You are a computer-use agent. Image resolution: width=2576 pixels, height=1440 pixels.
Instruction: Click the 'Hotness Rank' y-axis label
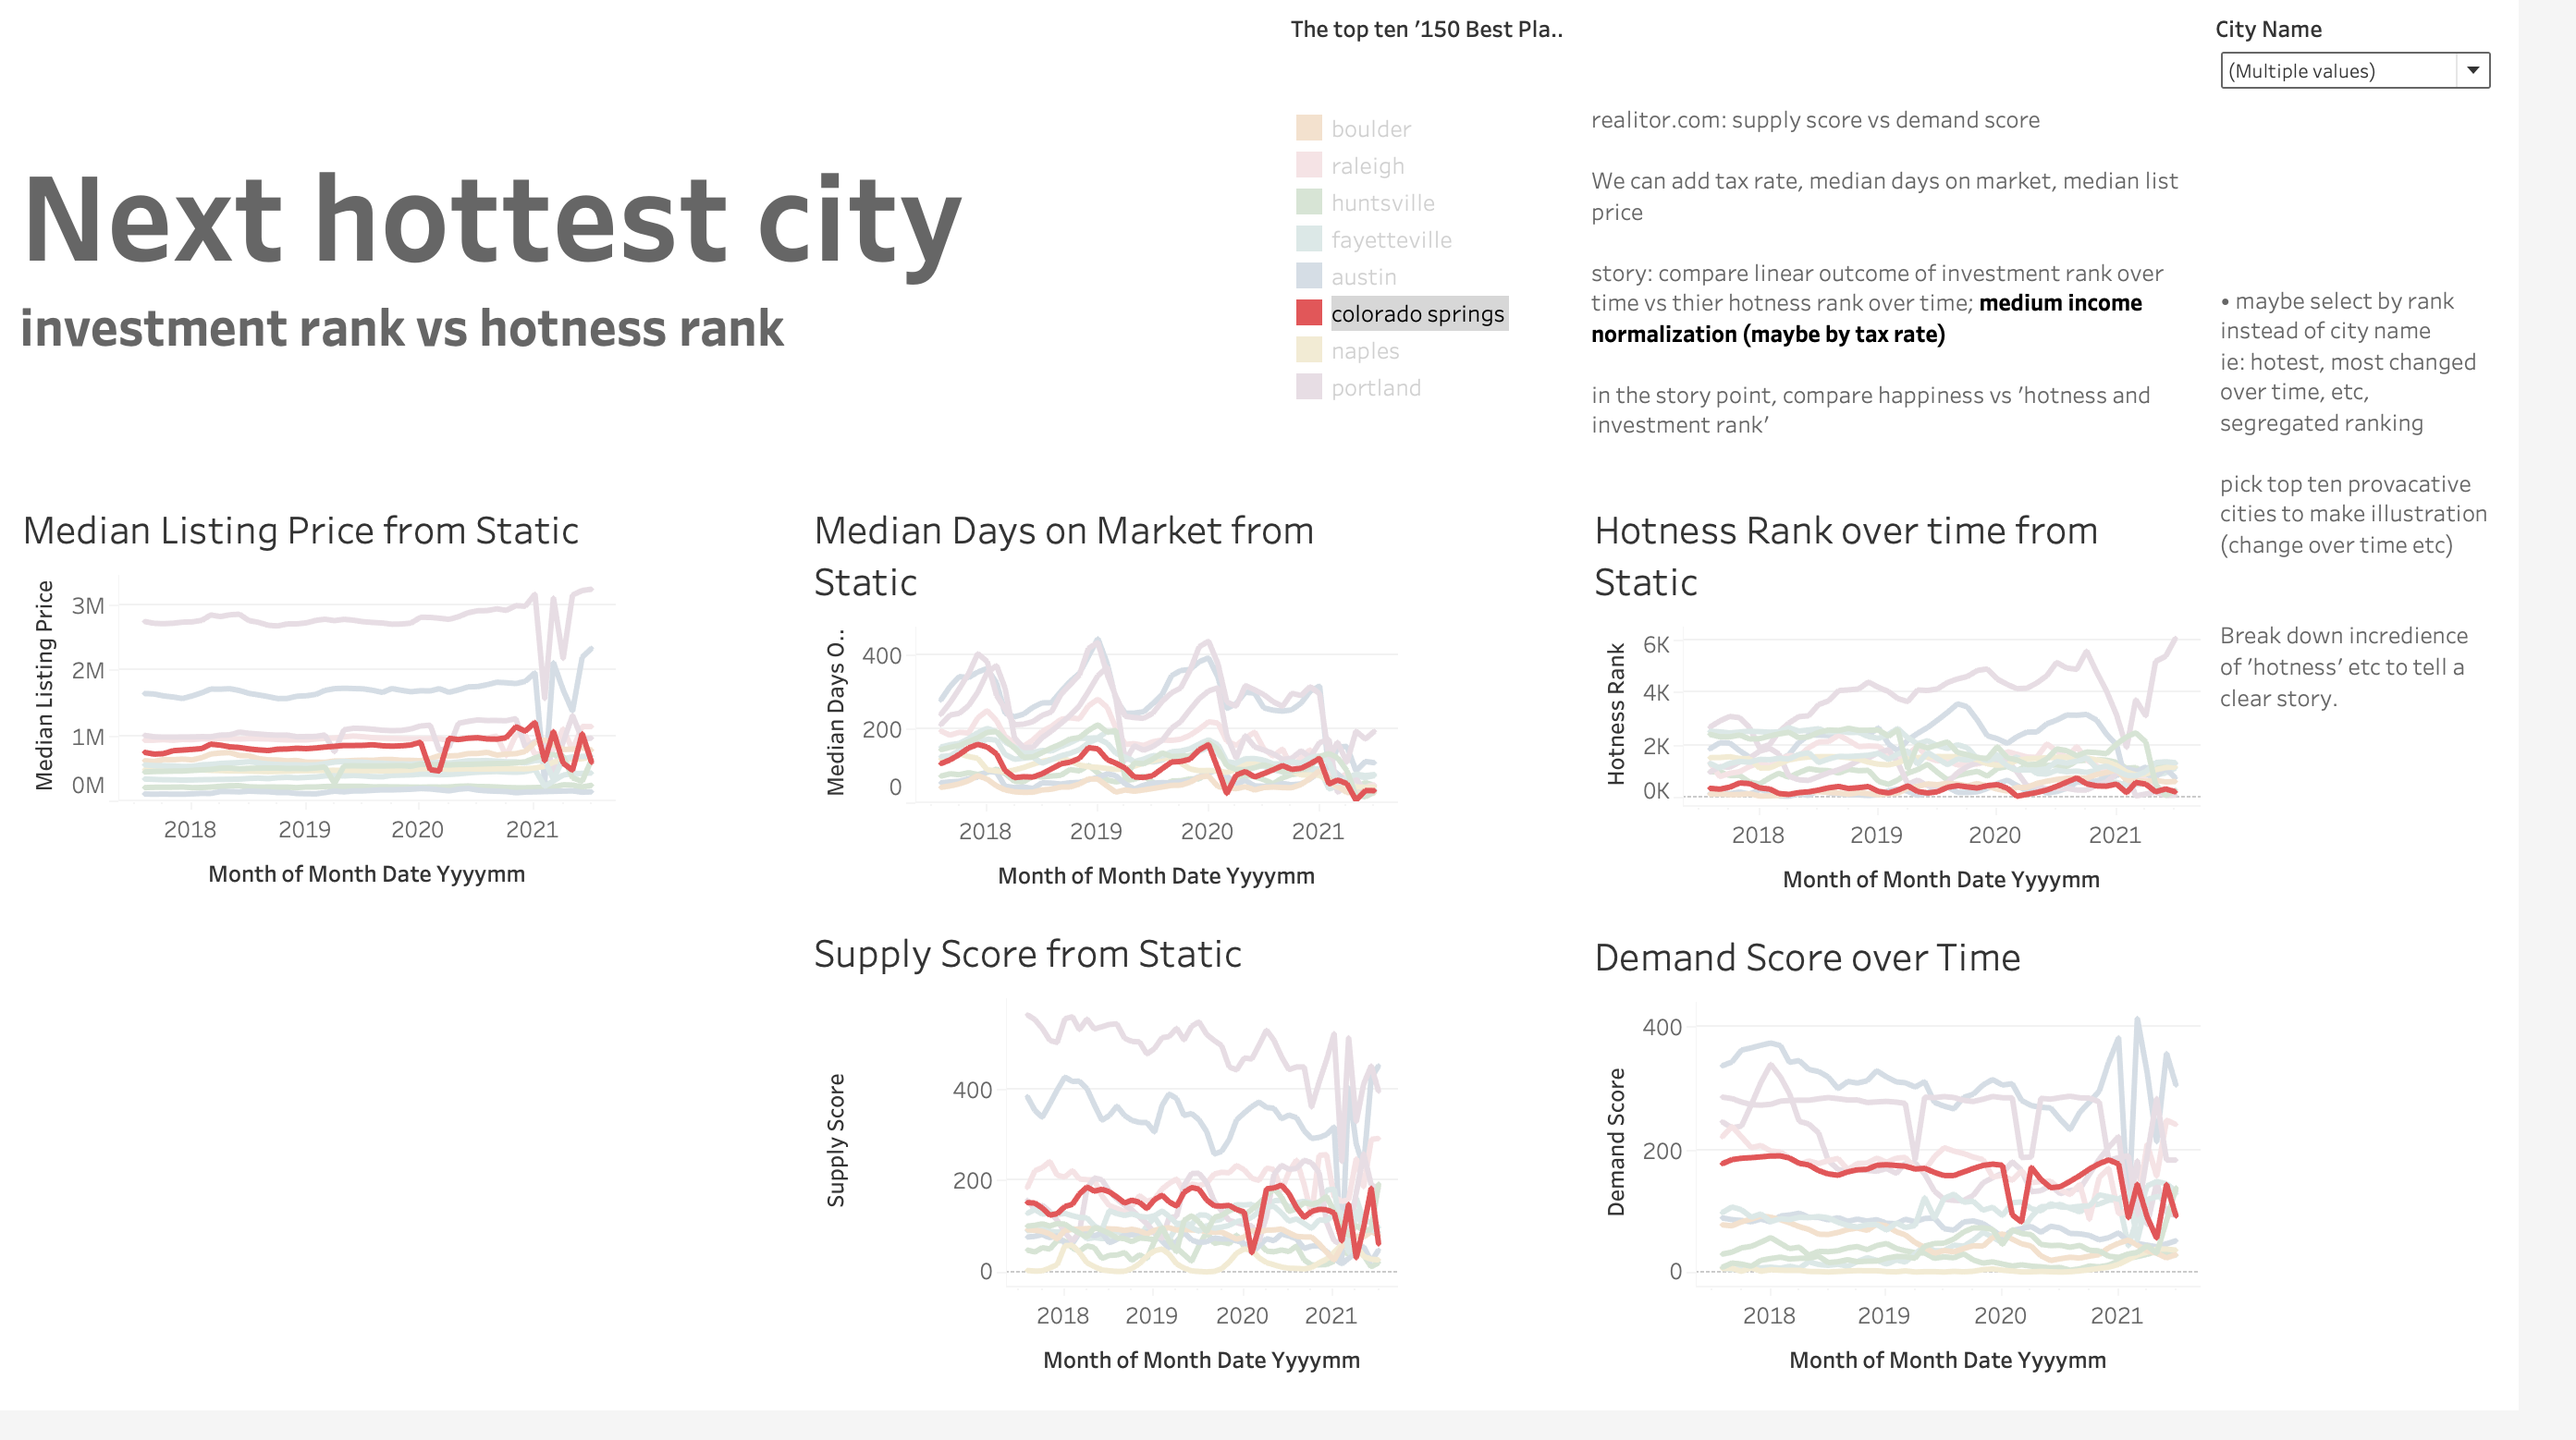point(1615,714)
